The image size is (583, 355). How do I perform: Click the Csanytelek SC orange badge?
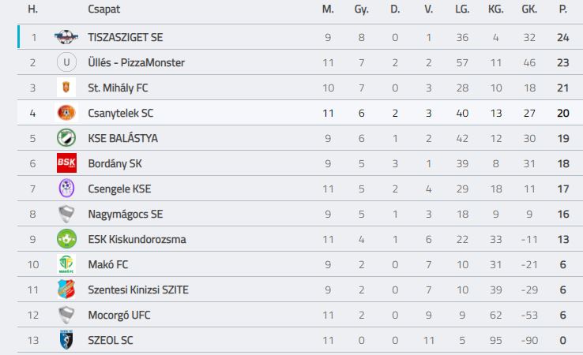[66, 113]
